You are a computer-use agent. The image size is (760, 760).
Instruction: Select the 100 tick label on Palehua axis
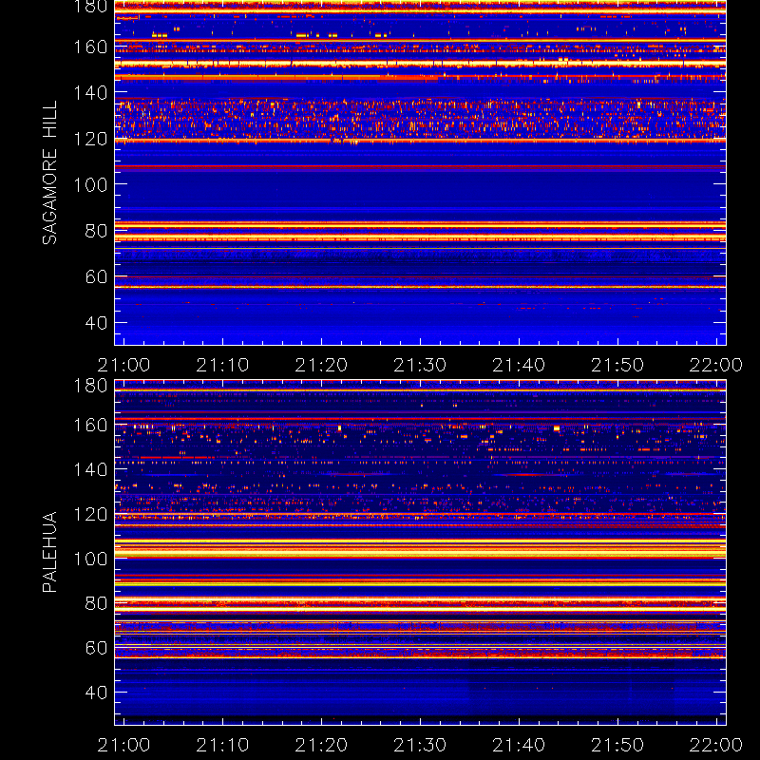point(90,559)
